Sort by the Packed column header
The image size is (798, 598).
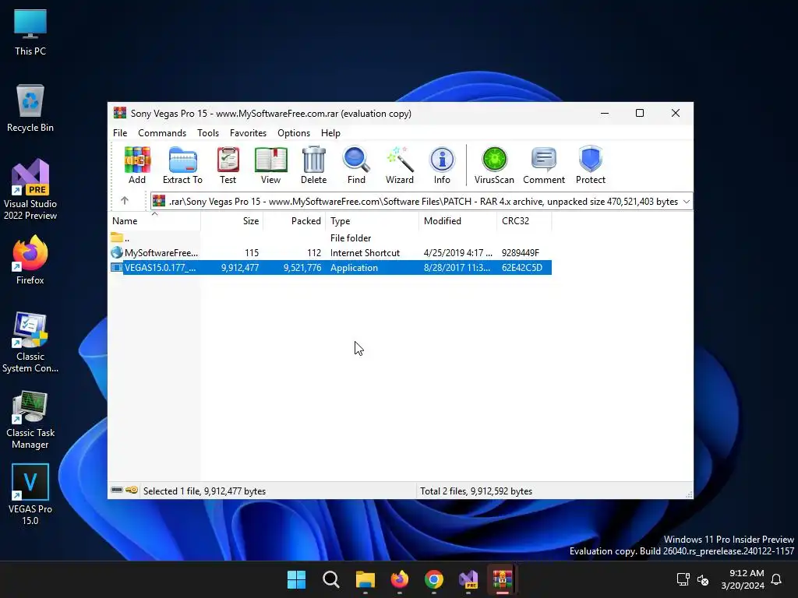[x=294, y=220]
